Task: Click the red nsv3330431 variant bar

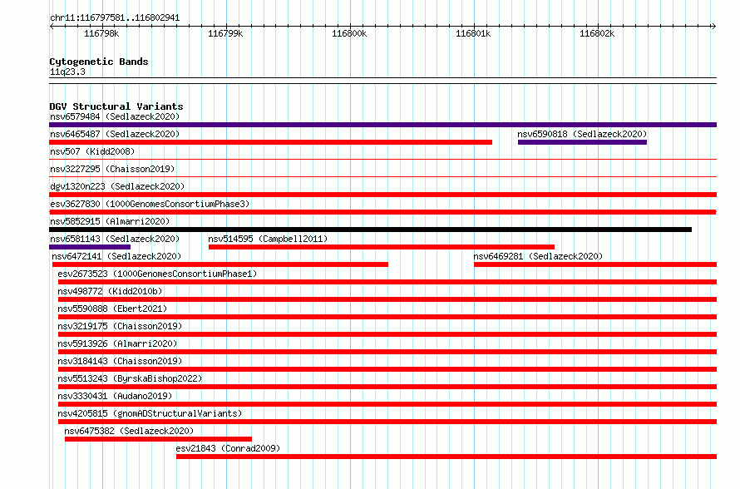Action: pos(387,404)
